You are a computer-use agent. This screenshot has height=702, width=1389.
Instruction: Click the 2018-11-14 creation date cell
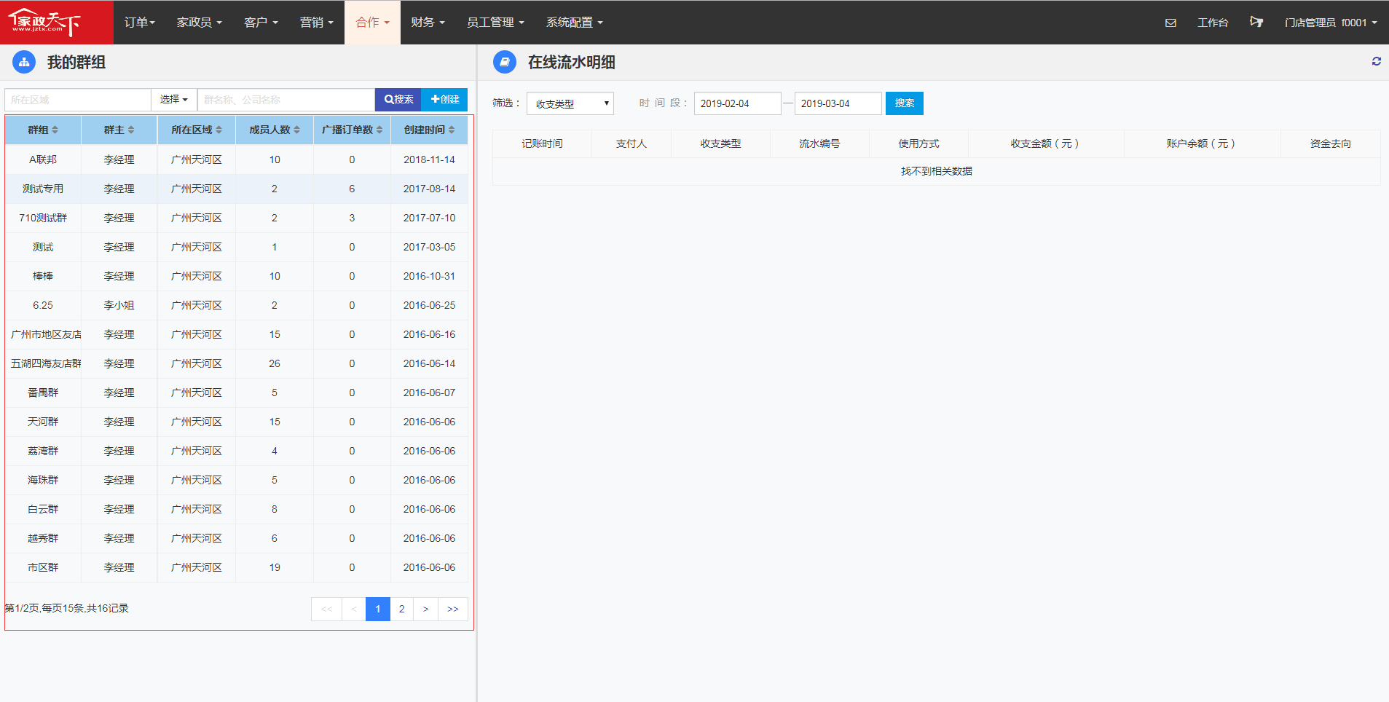click(429, 159)
